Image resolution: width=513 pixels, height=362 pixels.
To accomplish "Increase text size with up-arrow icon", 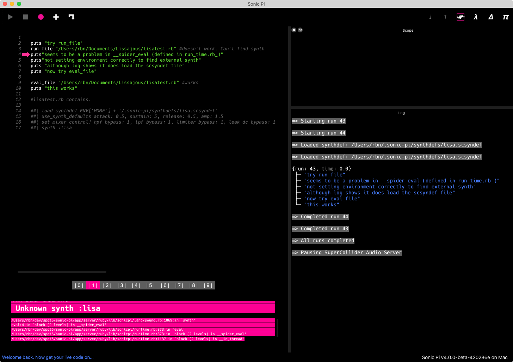I will pos(445,17).
